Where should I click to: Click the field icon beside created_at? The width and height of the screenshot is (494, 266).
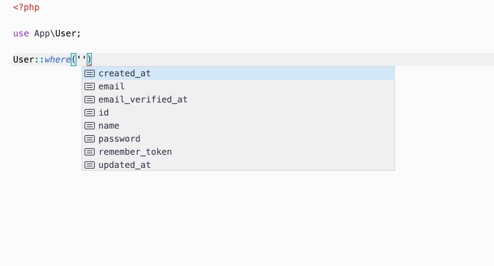[90, 73]
